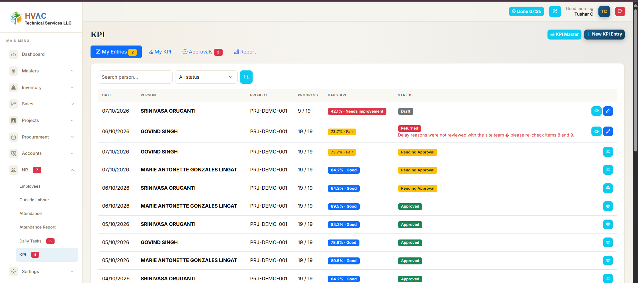Screen dimensions: 638x283
Task: Click the Projects building icon
Action: click(13, 121)
